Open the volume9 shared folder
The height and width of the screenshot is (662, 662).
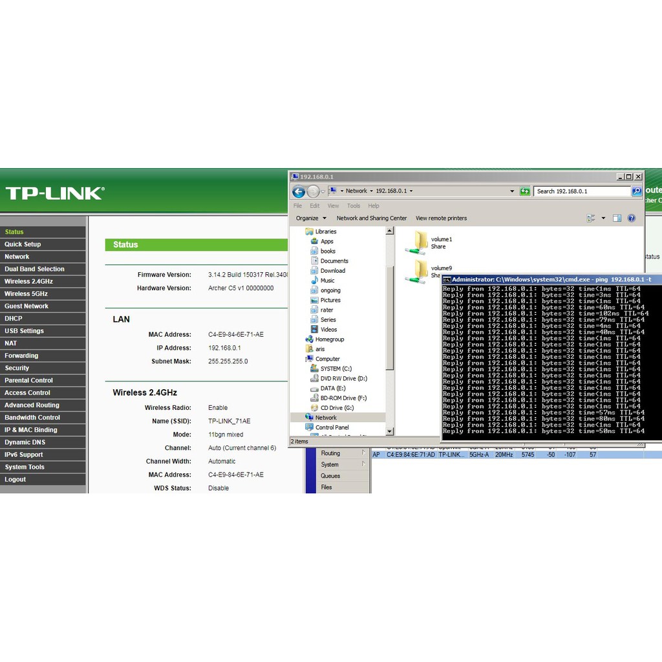[422, 272]
